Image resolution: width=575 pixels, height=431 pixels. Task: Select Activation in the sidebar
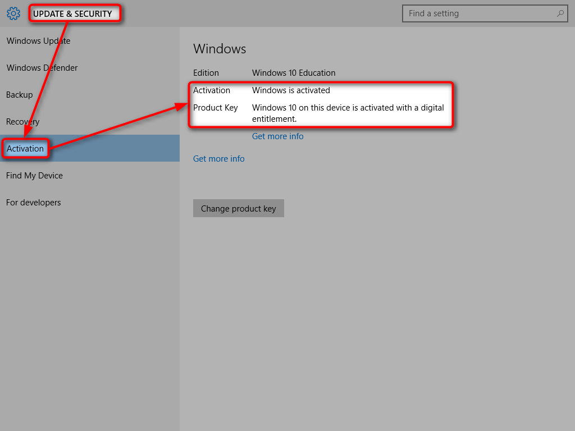pos(90,148)
